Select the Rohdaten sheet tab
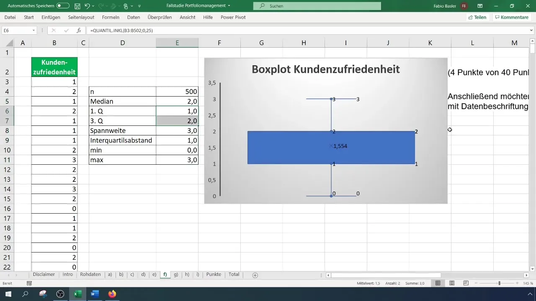This screenshot has height=301, width=536. point(90,275)
